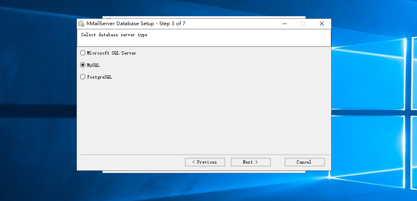
Task: Click the greyed-out maximize button
Action: point(303,24)
